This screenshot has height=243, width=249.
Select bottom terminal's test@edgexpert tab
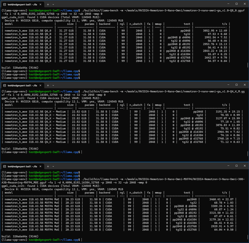(x=23, y=167)
